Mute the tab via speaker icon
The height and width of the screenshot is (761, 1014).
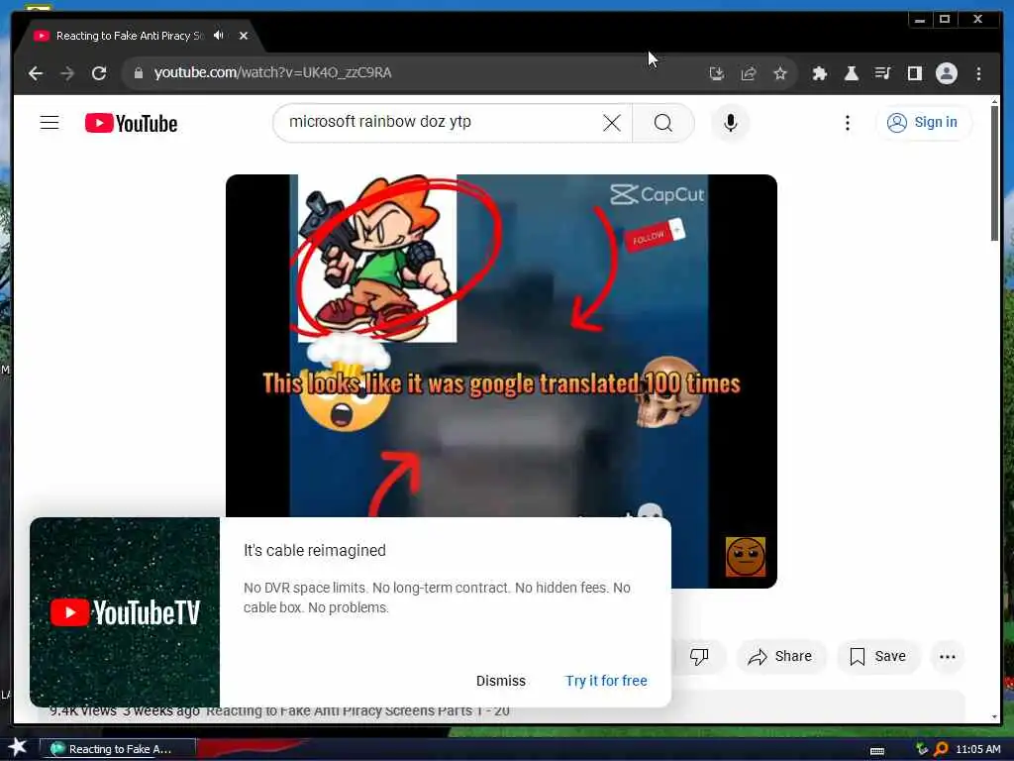[219, 36]
